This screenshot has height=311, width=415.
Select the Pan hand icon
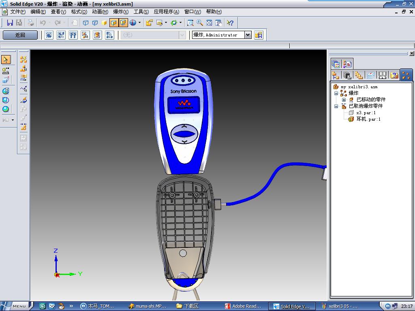[218, 23]
